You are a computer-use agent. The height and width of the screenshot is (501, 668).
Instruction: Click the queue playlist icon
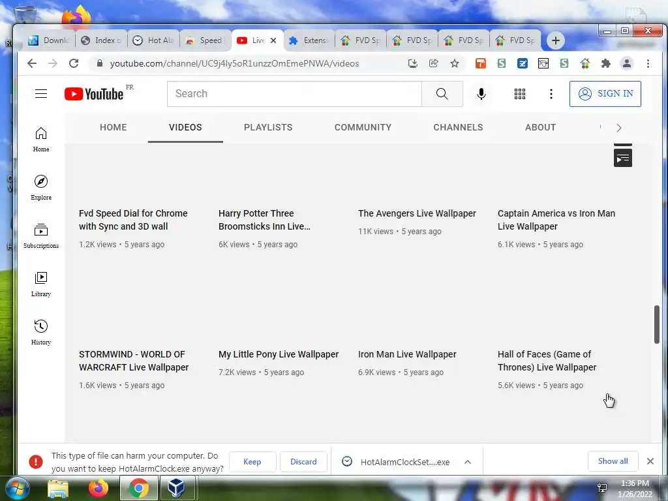pos(623,158)
